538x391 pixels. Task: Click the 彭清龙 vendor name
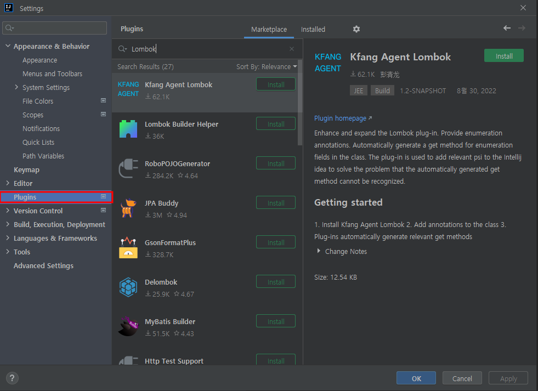[390, 75]
